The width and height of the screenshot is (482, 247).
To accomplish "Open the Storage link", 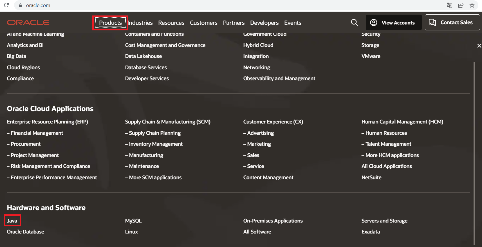I will (370, 45).
